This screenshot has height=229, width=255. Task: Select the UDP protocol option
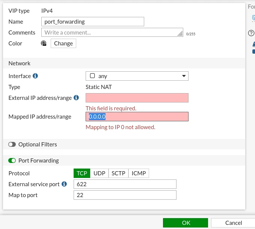coord(100,173)
